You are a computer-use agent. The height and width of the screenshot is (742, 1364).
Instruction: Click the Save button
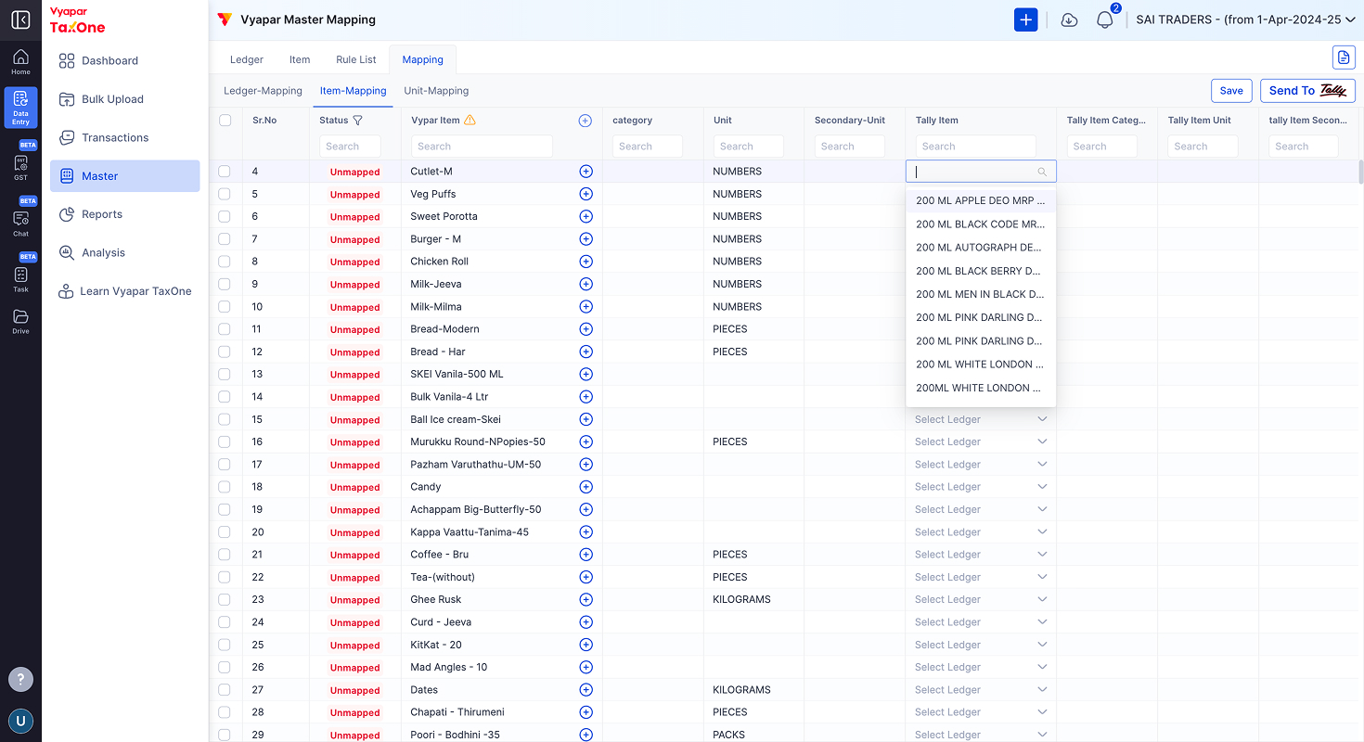pos(1231,91)
